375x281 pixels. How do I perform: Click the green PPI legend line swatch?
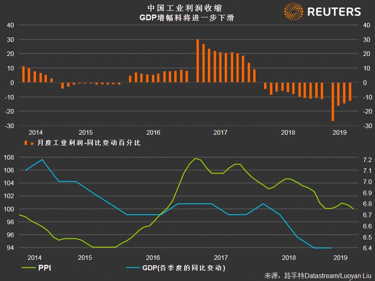(29, 268)
